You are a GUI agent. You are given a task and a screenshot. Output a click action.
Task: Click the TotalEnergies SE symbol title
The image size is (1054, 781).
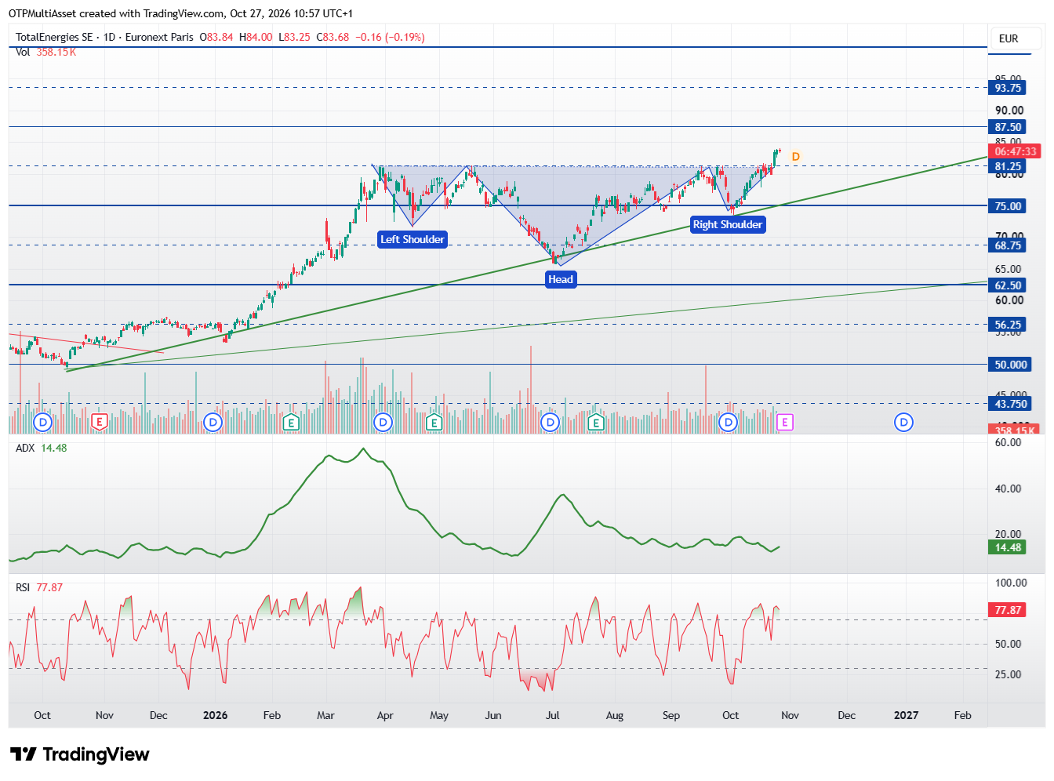click(x=54, y=37)
